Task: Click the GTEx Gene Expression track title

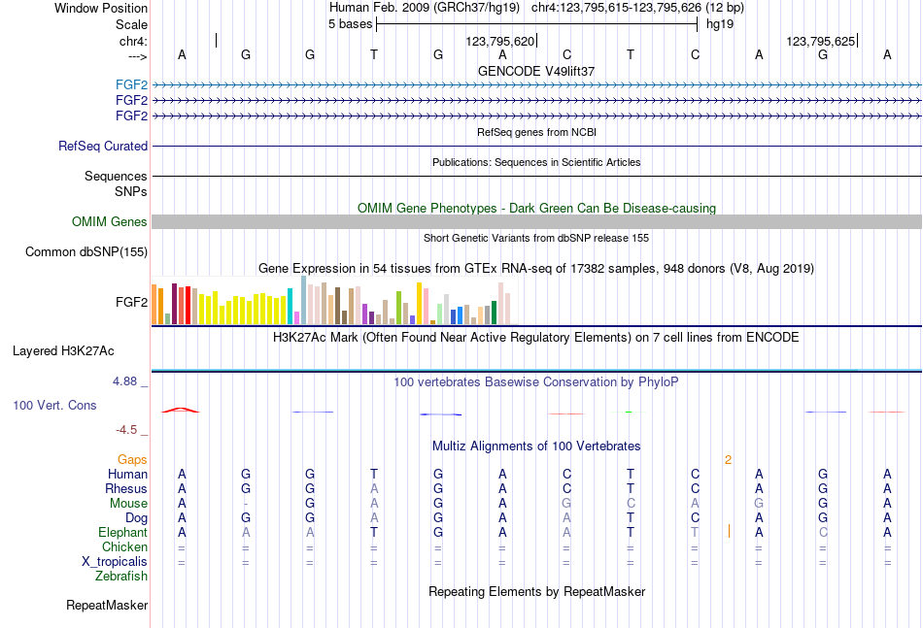Action: (x=536, y=269)
